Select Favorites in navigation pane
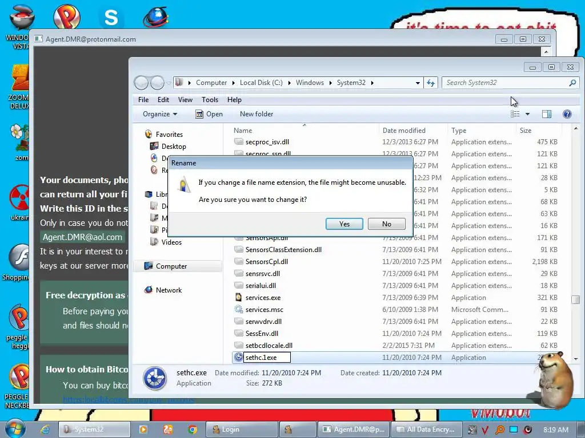585x438 pixels. click(x=169, y=135)
